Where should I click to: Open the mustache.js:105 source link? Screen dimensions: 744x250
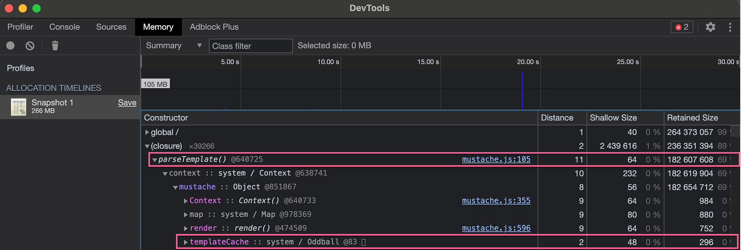[496, 159]
